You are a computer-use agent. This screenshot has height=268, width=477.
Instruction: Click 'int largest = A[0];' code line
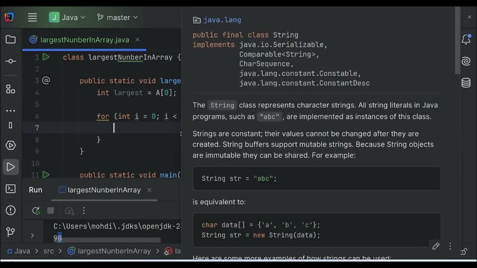136,93
